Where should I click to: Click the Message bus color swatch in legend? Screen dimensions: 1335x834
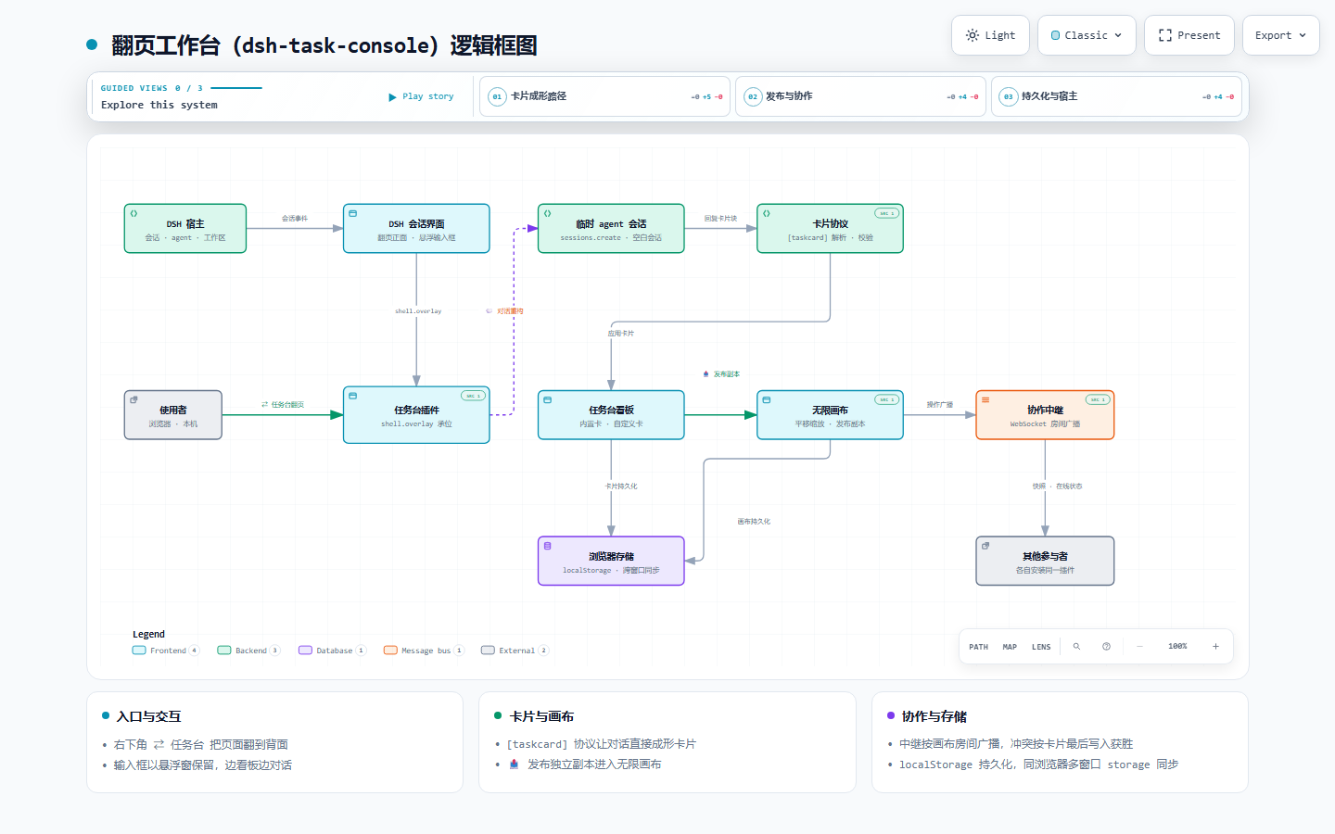pyautogui.click(x=390, y=651)
